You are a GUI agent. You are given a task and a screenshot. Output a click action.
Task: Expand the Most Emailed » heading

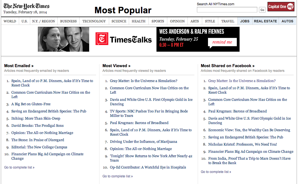click(19, 66)
